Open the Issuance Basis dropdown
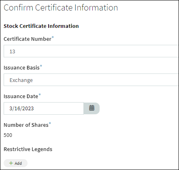The image size is (179, 170). [x=91, y=80]
